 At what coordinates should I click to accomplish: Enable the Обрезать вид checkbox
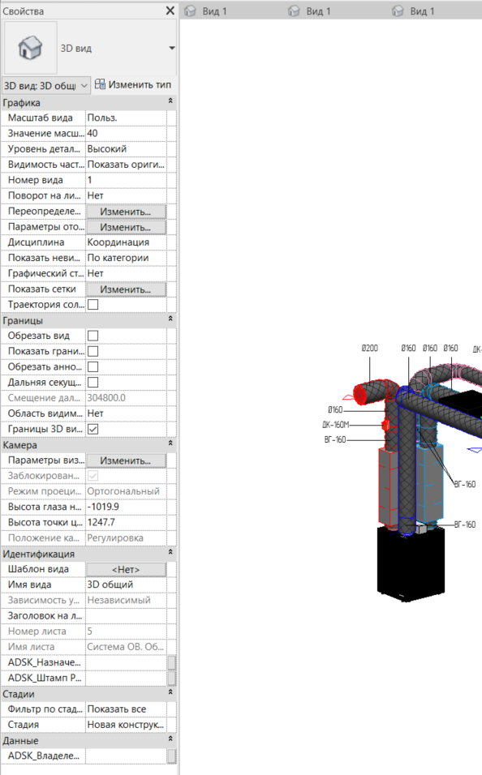point(93,336)
